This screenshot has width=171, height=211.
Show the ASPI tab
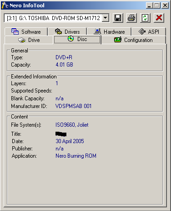(x=149, y=32)
